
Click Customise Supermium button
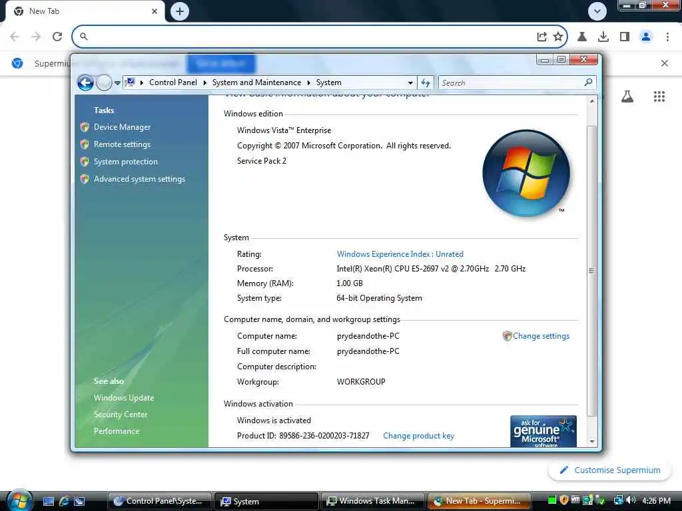pos(610,470)
